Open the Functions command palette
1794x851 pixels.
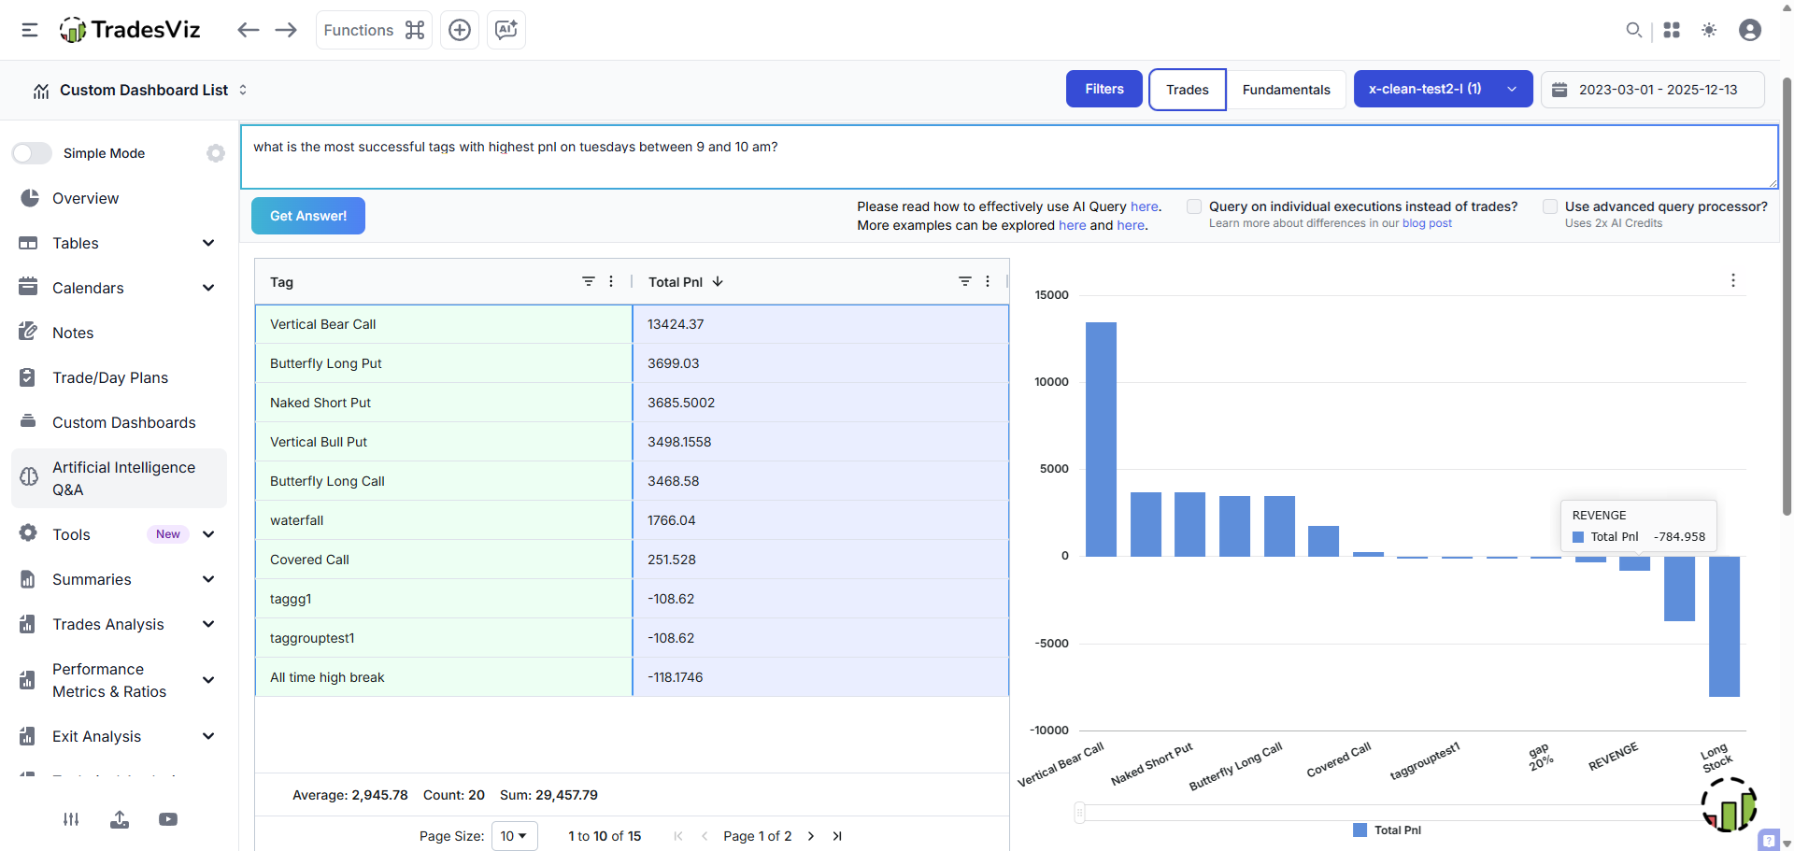(373, 29)
